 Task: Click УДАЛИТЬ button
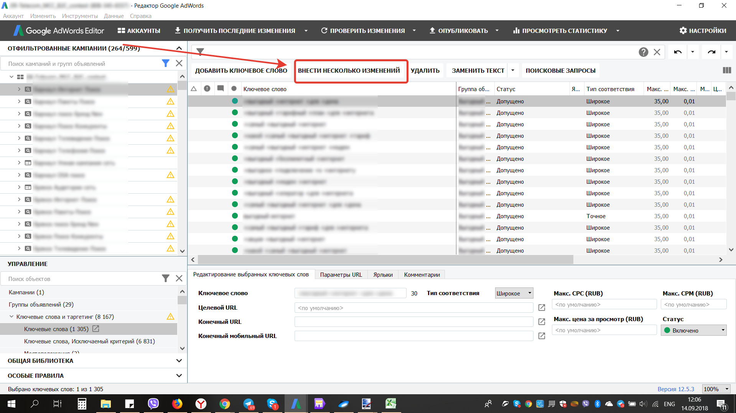(x=425, y=70)
